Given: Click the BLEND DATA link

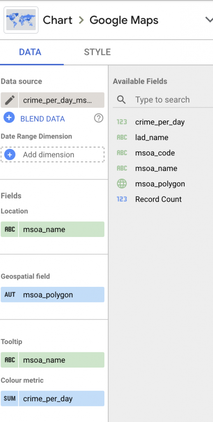Looking at the screenshot, I should pos(43,119).
